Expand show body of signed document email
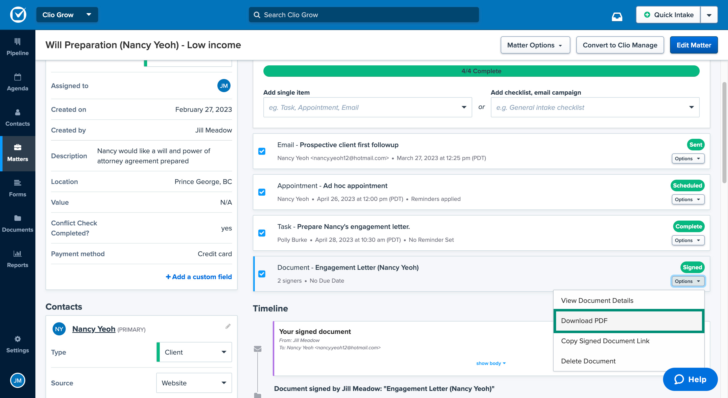This screenshot has height=398, width=728. (491, 363)
